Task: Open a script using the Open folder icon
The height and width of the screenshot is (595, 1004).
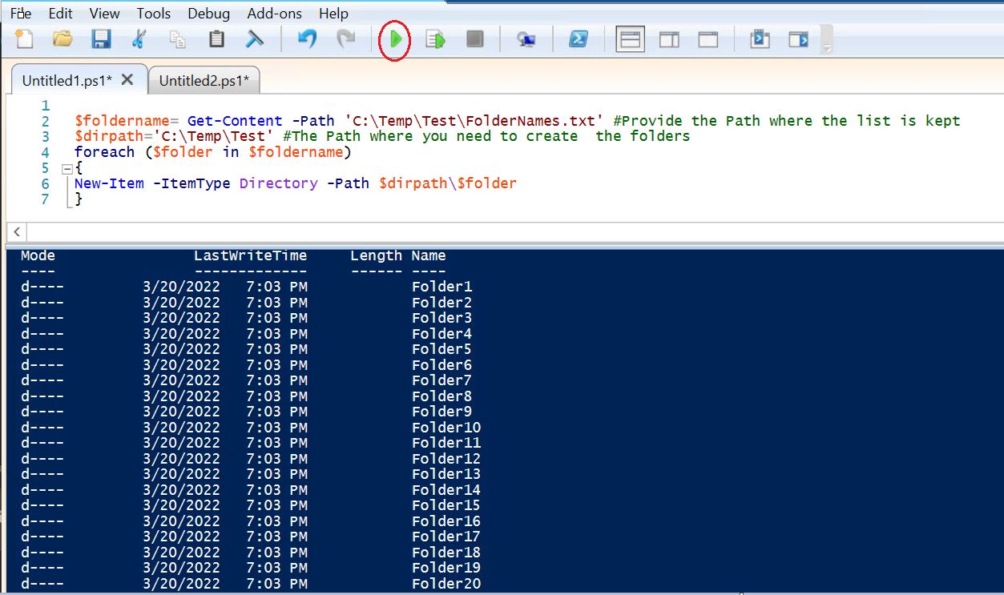Action: [62, 38]
